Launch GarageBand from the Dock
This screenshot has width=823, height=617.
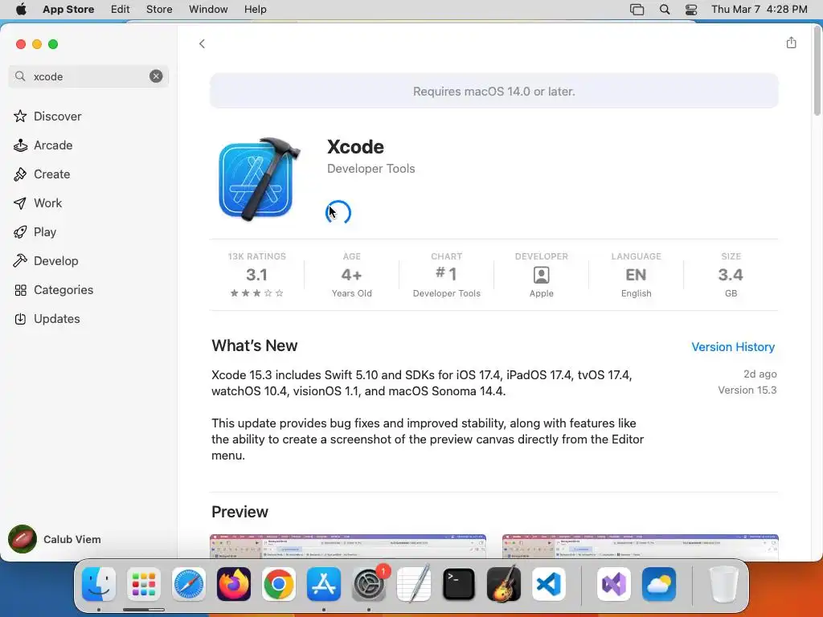click(504, 583)
